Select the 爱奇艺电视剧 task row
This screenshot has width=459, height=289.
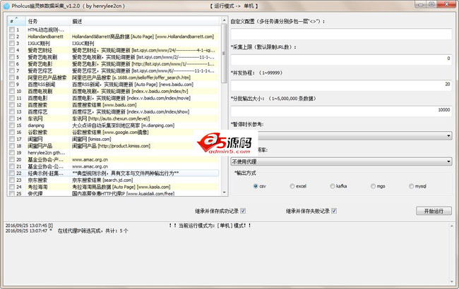pos(113,57)
